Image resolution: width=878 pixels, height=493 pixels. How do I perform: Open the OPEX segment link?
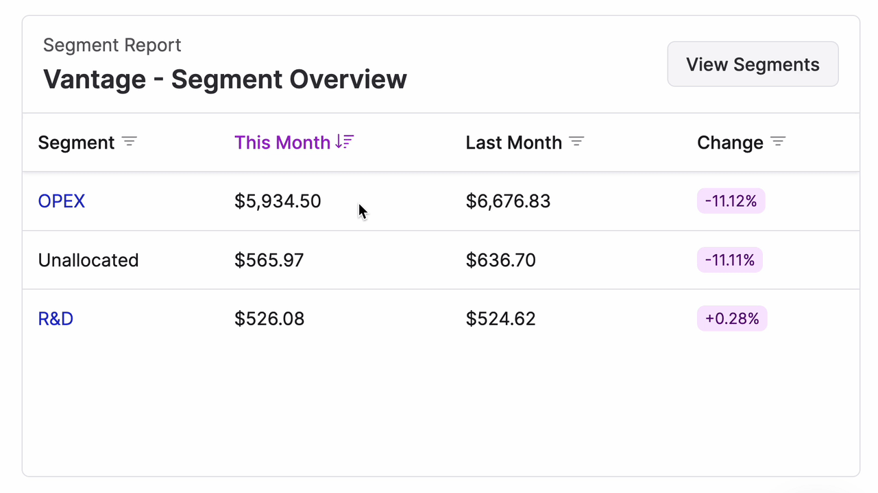pyautogui.click(x=62, y=201)
